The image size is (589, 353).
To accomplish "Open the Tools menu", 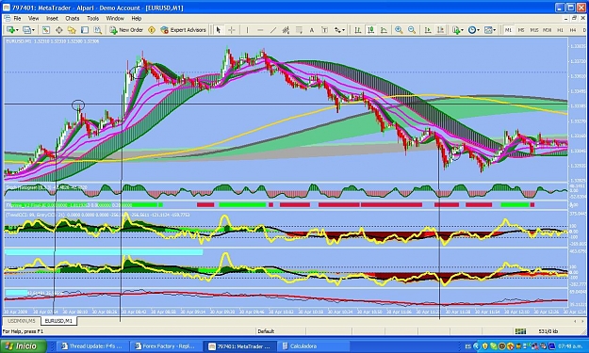I will pyautogui.click(x=92, y=18).
